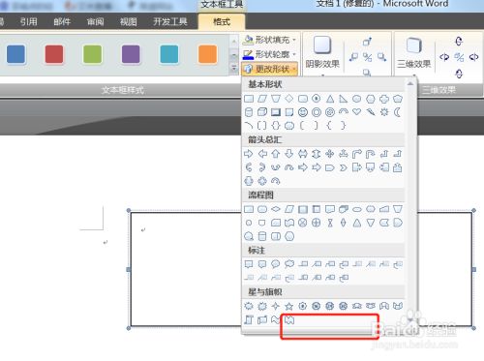
Task: Toggle shadow on/off in shadow nudge group
Action: (367, 57)
